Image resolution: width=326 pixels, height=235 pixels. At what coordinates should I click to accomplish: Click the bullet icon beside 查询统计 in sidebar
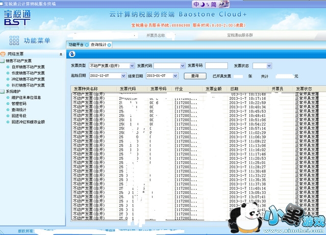(8, 110)
